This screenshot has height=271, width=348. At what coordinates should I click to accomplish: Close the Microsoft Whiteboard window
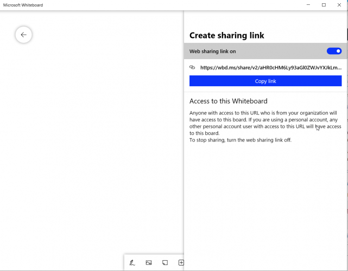click(x=339, y=5)
